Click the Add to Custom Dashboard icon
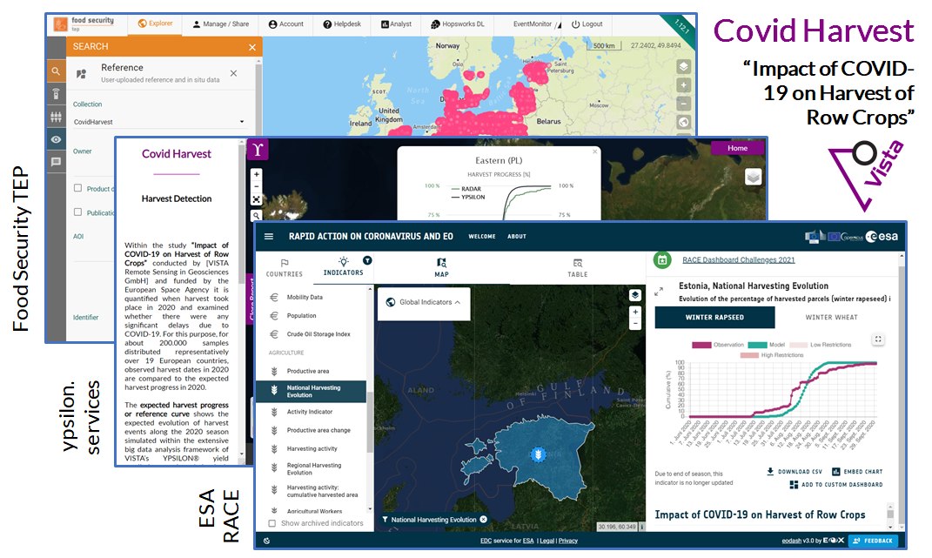Image resolution: width=932 pixels, height=558 pixels. click(x=793, y=485)
